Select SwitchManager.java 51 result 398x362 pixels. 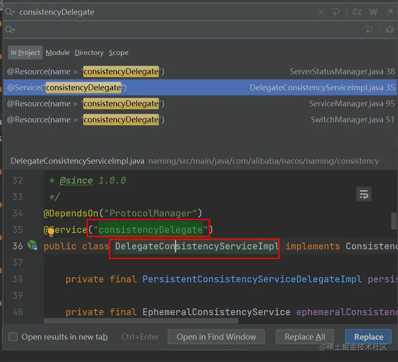pos(200,119)
